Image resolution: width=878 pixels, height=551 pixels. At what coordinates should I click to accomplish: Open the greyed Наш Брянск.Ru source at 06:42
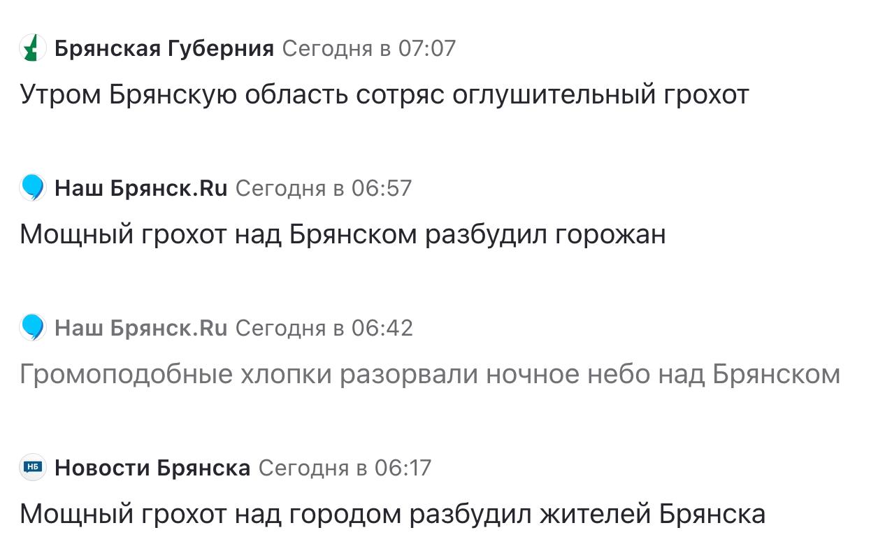141,328
